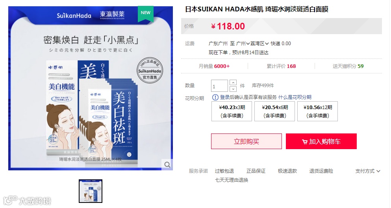Select the product thumbnail below main image
This screenshot has height=208, width=391.
click(x=91, y=191)
